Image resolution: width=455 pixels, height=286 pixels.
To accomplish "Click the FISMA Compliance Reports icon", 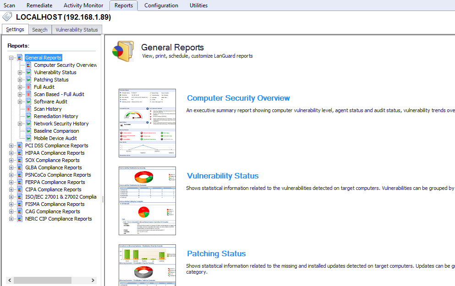I will coord(20,204).
